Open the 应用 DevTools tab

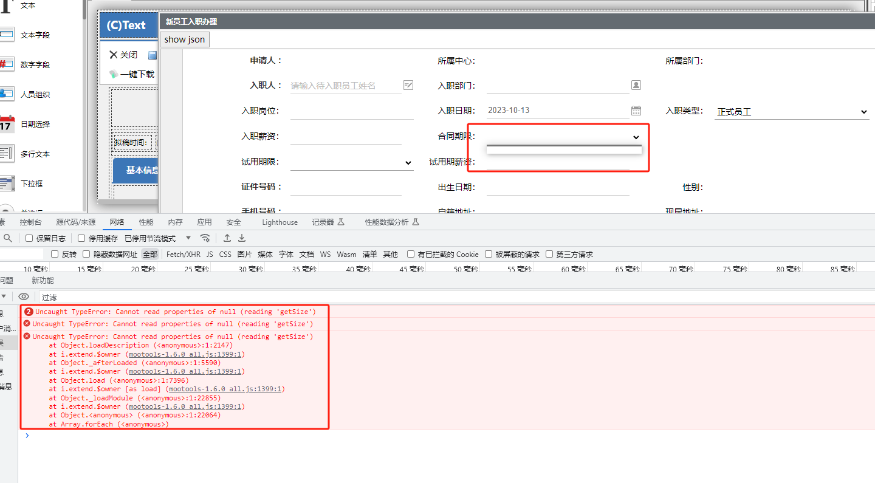[x=204, y=222]
